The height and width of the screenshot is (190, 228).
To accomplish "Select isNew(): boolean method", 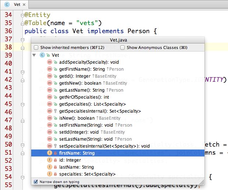I will [x=118, y=118].
